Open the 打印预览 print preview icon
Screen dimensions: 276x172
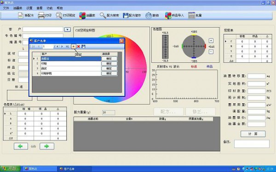59,16
